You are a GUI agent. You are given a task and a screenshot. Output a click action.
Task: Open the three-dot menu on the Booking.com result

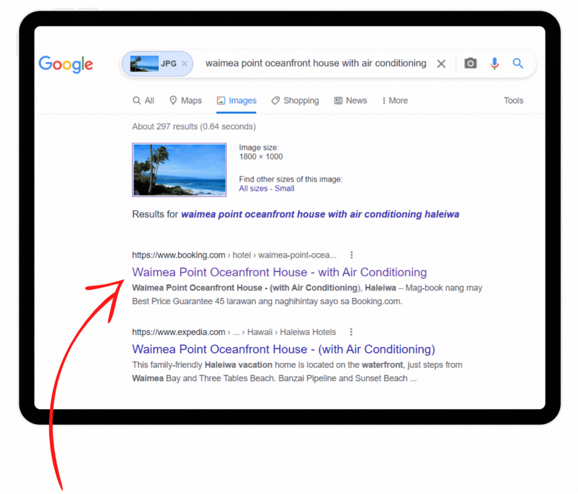pos(351,254)
